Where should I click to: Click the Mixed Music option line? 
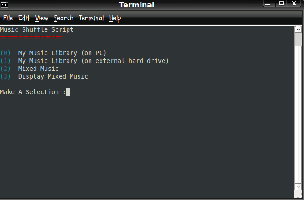pos(29,69)
